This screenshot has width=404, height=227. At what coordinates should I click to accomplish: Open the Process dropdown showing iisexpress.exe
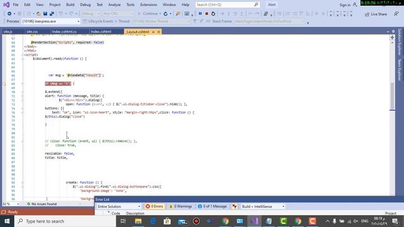(50, 21)
